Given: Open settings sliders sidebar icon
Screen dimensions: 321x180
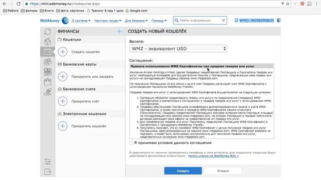Looking at the screenshot, I should click(x=48, y=161).
